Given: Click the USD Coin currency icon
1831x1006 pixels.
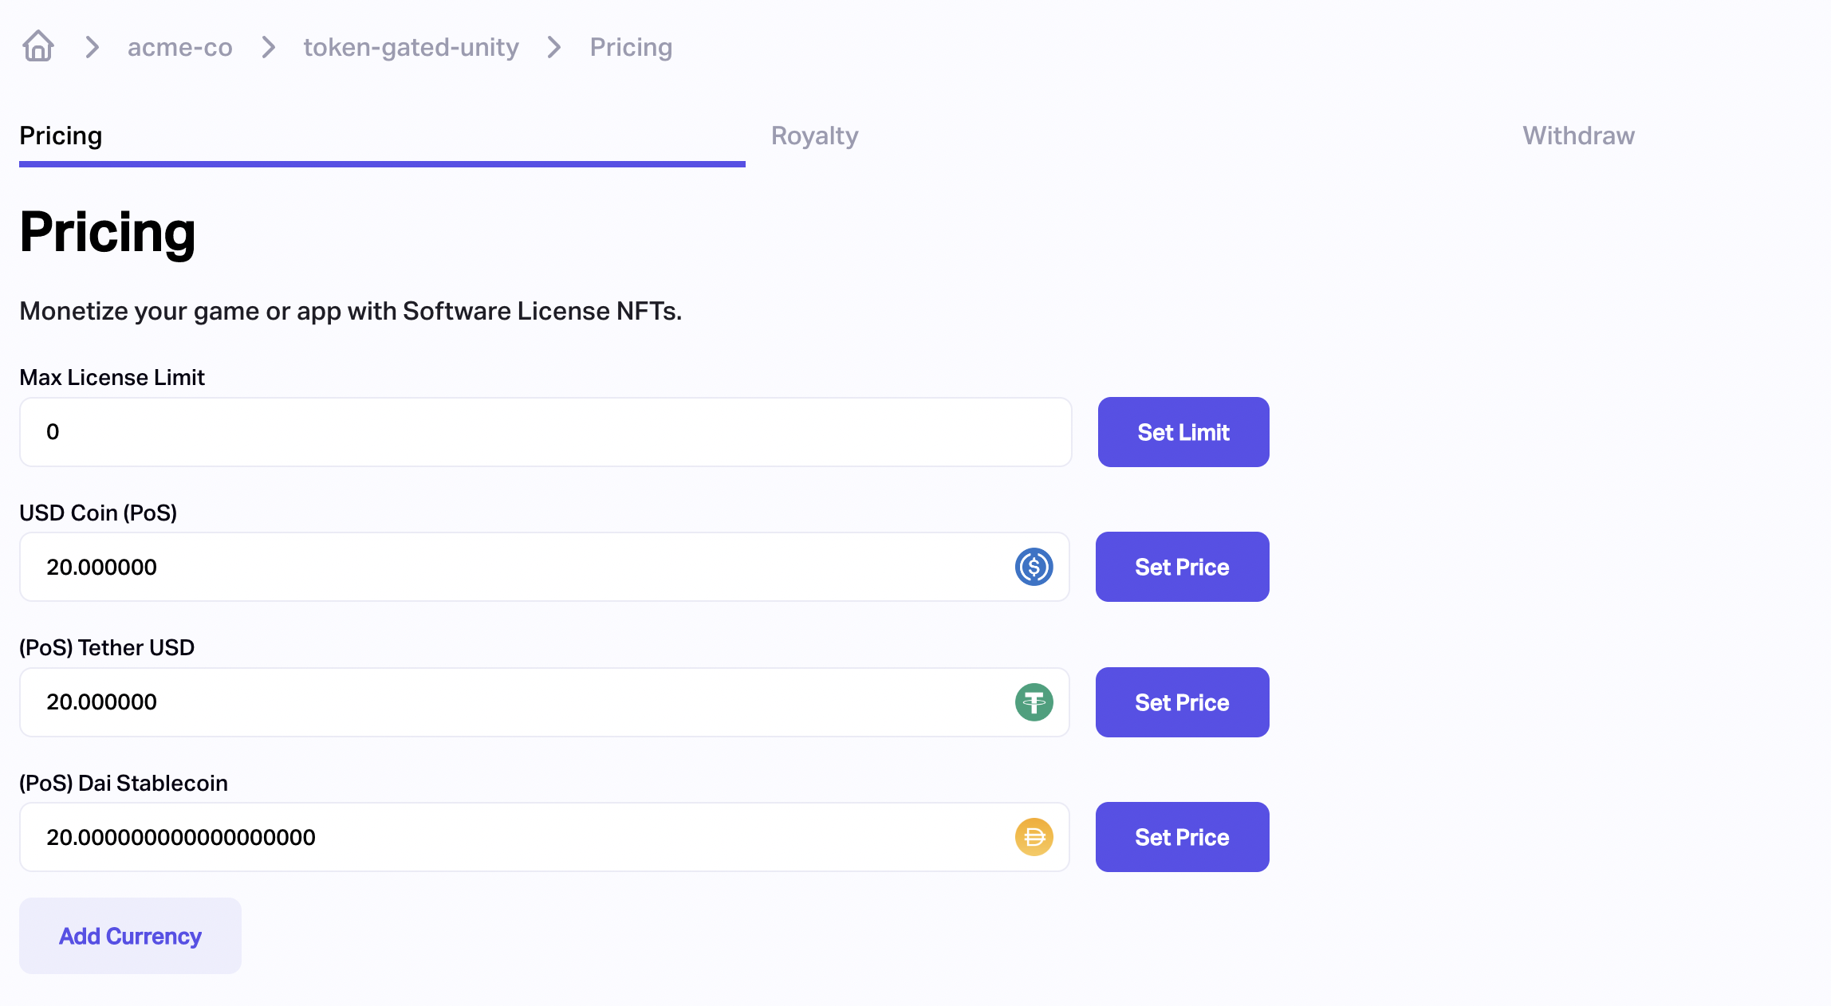Looking at the screenshot, I should click(1034, 567).
